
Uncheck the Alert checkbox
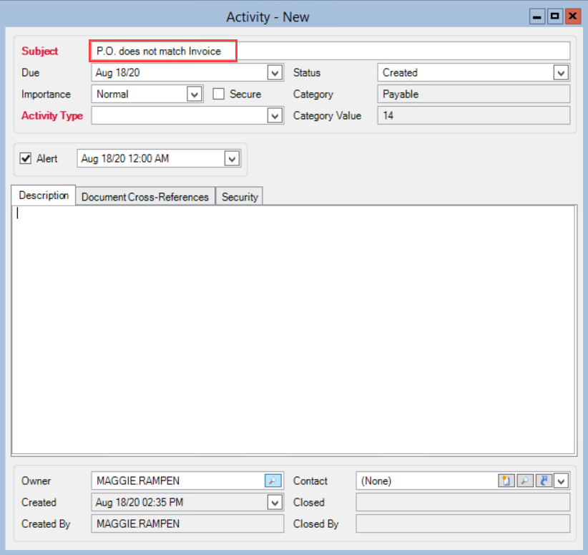(x=26, y=158)
